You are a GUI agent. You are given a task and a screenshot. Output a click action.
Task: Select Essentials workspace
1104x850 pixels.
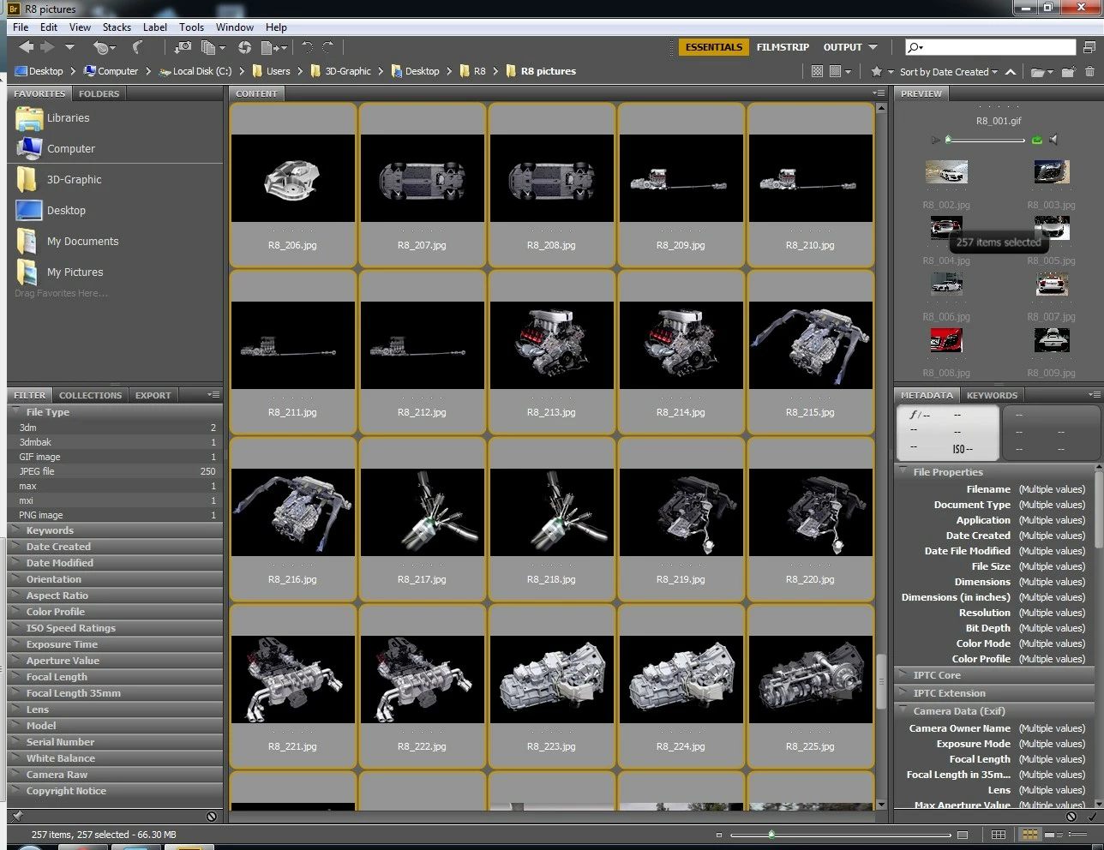coord(714,47)
